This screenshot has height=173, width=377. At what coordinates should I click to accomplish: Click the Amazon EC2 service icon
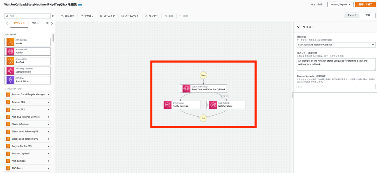(x=8, y=109)
